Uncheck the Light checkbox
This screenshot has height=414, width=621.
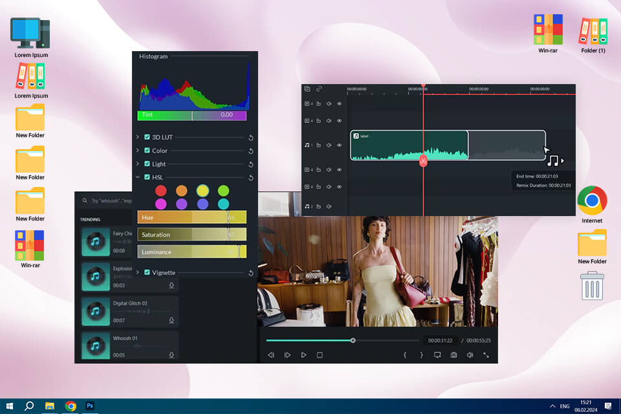pos(147,164)
